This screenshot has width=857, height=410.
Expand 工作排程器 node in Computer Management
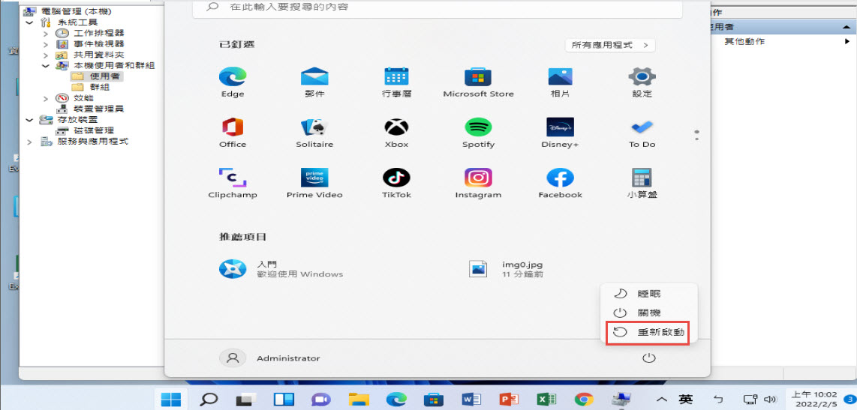[46, 33]
